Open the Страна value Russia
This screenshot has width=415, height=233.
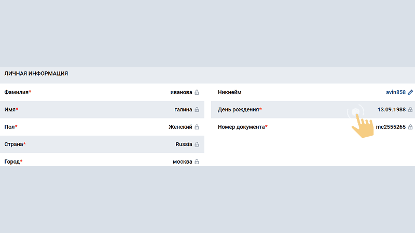click(x=184, y=144)
